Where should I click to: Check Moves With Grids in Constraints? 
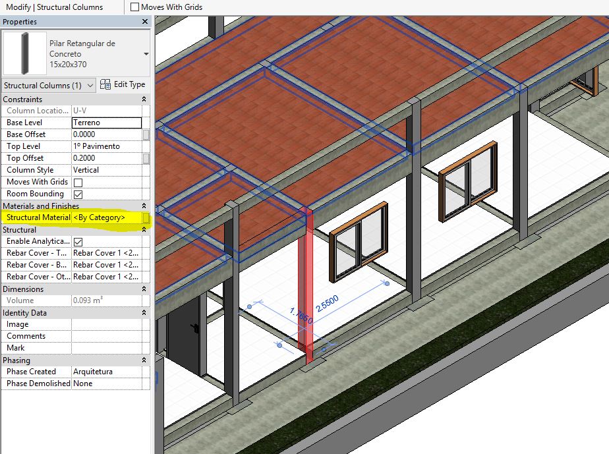click(77, 181)
